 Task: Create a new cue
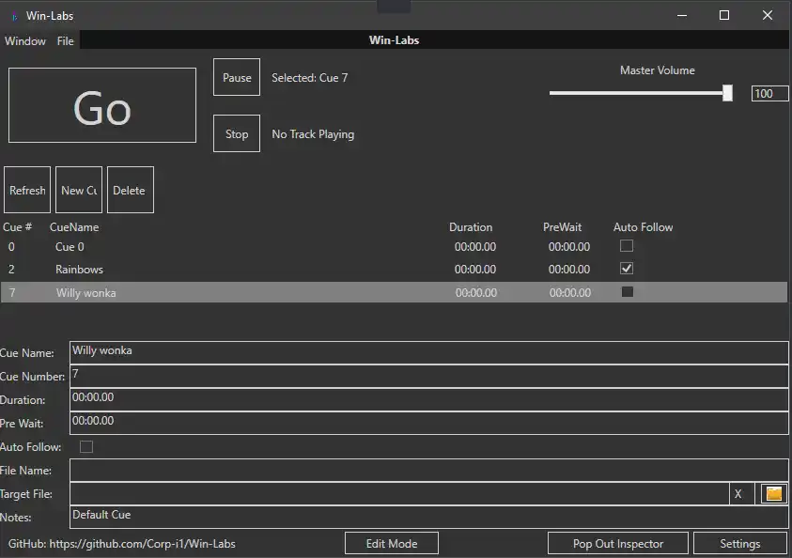tap(79, 191)
